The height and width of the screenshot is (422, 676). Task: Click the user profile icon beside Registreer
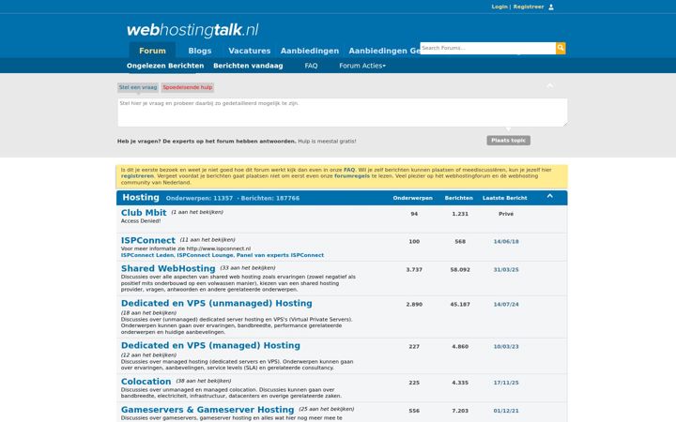551,7
